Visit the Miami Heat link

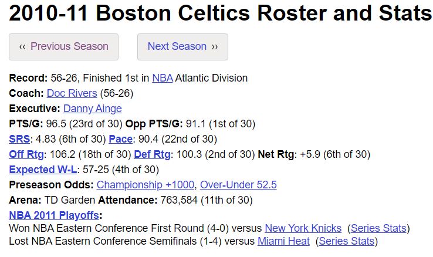[283, 241]
